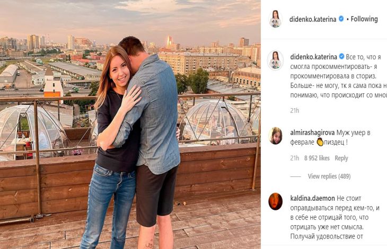Click the line before View replies

pyautogui.click(x=296, y=176)
